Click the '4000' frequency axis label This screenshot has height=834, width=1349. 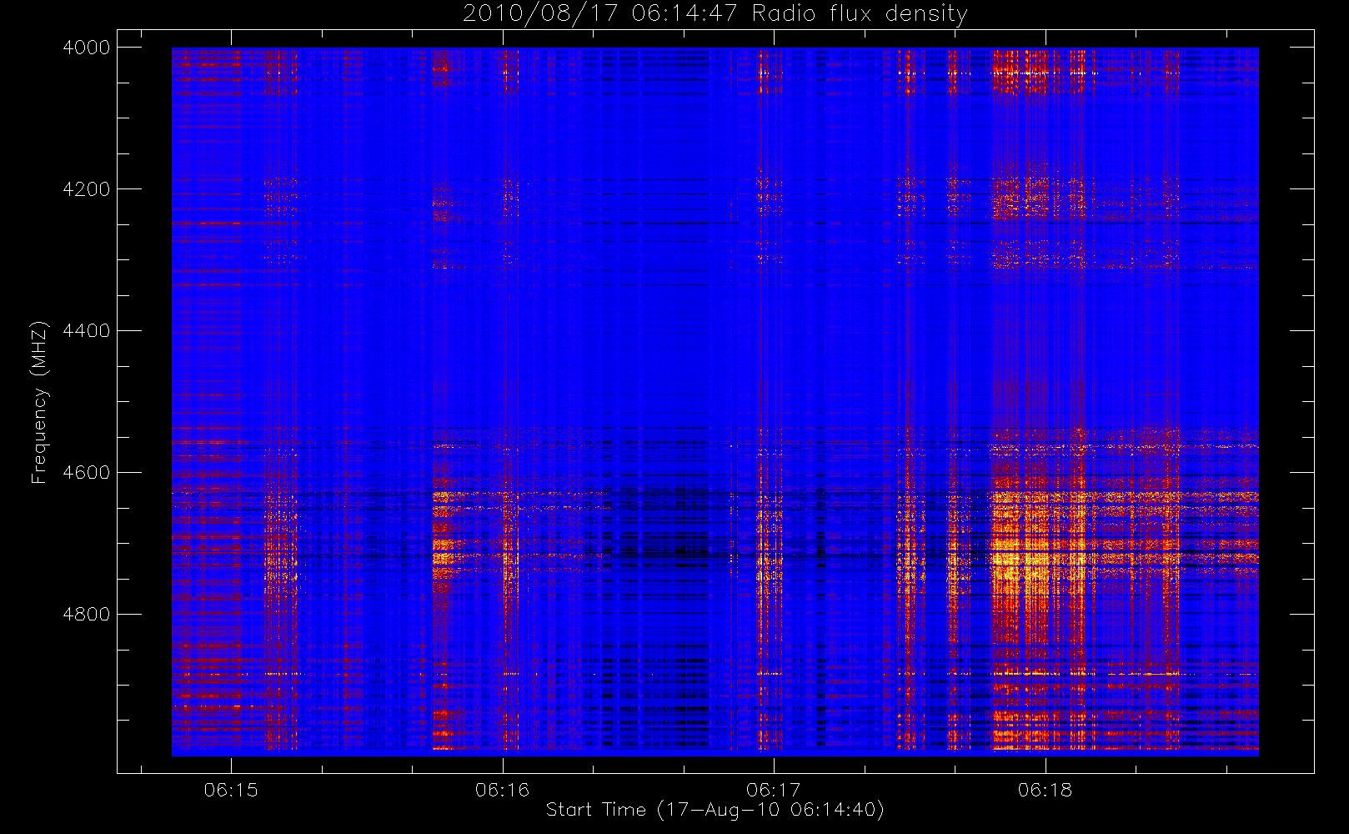(x=87, y=48)
